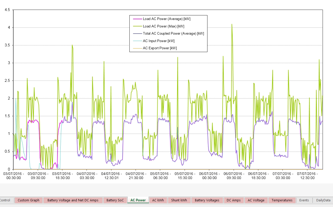Click x-axis label 04/07/2016 - 03:30:00
This screenshot has height=207, width=333.
[87, 176]
